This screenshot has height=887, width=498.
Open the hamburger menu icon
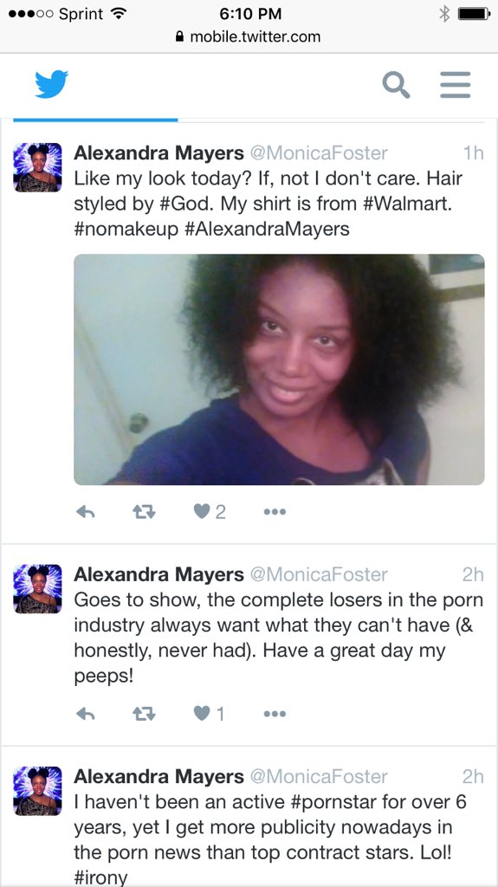456,85
